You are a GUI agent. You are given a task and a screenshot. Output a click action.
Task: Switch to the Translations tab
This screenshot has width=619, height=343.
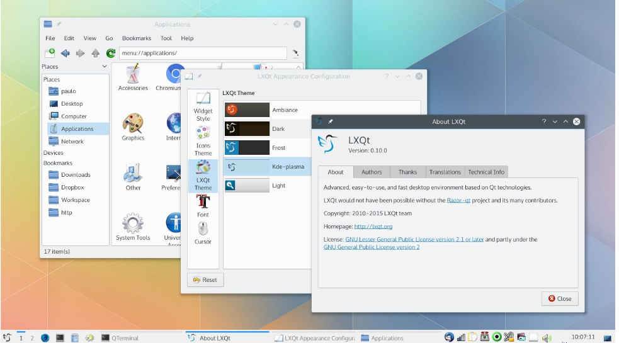point(445,172)
